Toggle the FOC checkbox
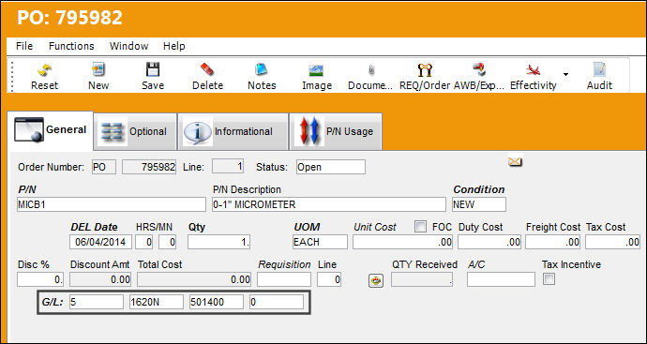Viewport: 647px width, 344px height. click(420, 227)
